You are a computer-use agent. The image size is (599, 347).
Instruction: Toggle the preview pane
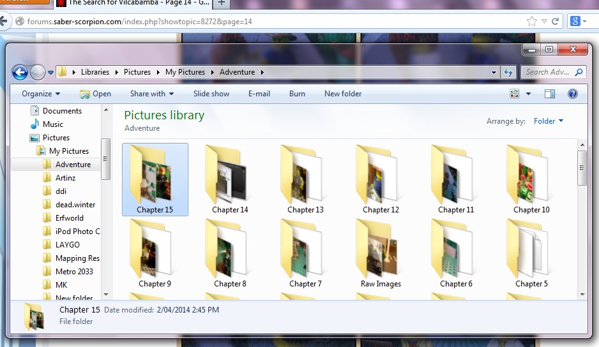point(550,94)
